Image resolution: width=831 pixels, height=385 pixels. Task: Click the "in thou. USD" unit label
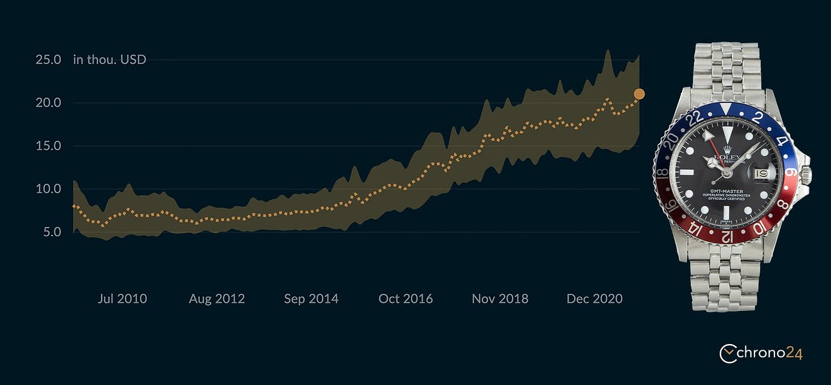[110, 59]
